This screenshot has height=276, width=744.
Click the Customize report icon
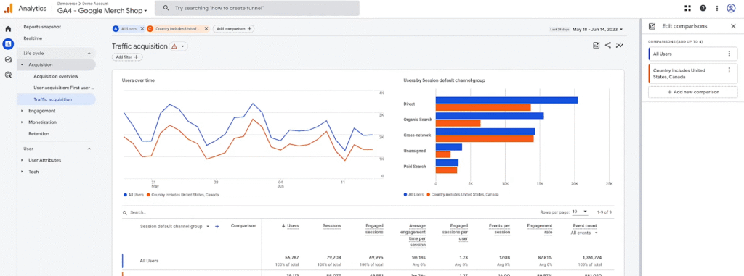point(596,46)
